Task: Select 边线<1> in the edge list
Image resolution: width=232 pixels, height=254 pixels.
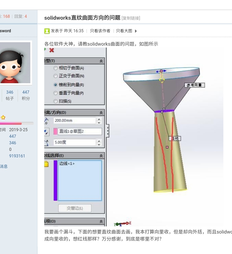Action: point(67,163)
